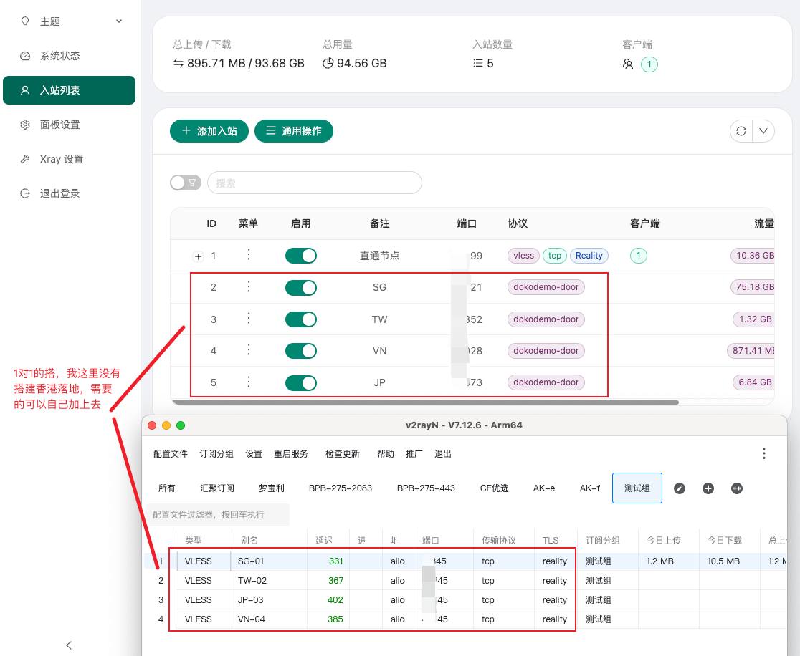Click the 搜索 search input field
This screenshot has width=800, height=656.
click(x=315, y=183)
